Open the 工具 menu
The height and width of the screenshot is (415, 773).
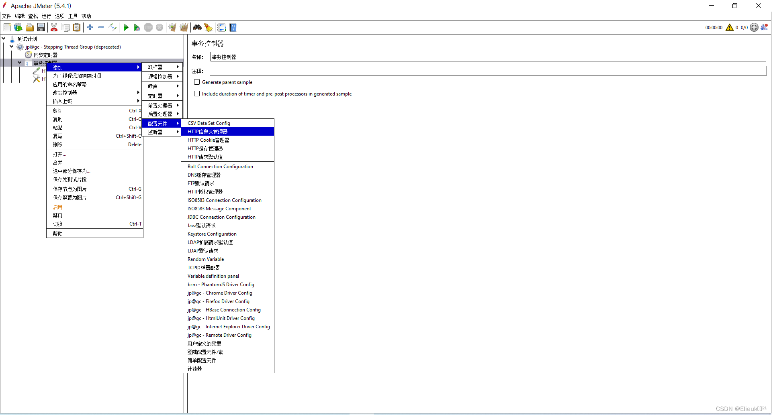[x=73, y=16]
